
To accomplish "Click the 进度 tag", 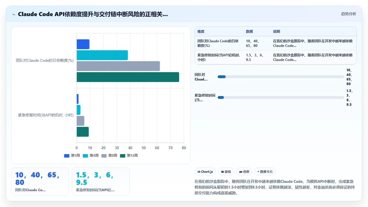I will [x=244, y=172].
